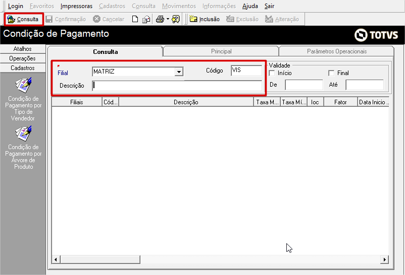Switch to the Consulta tab
The height and width of the screenshot is (275, 405).
point(106,51)
